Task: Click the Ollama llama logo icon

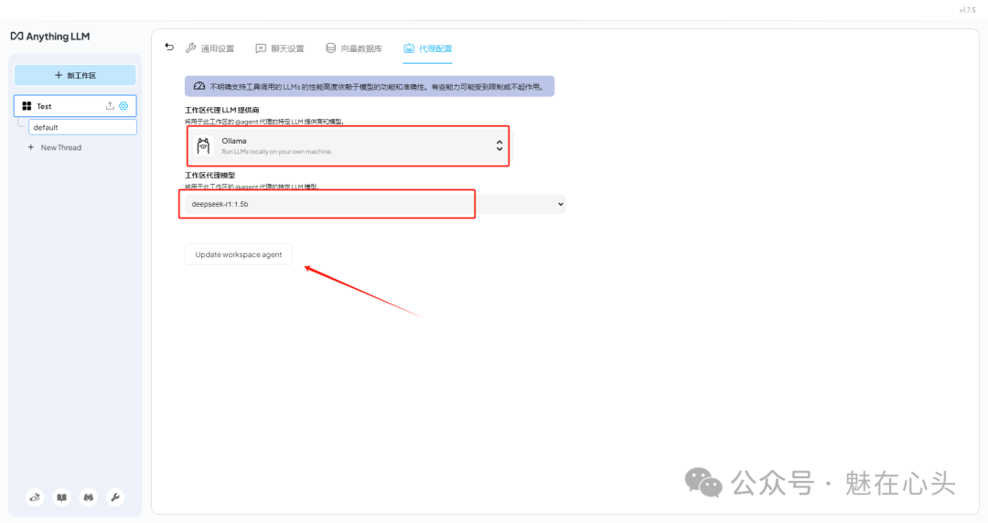Action: [203, 145]
